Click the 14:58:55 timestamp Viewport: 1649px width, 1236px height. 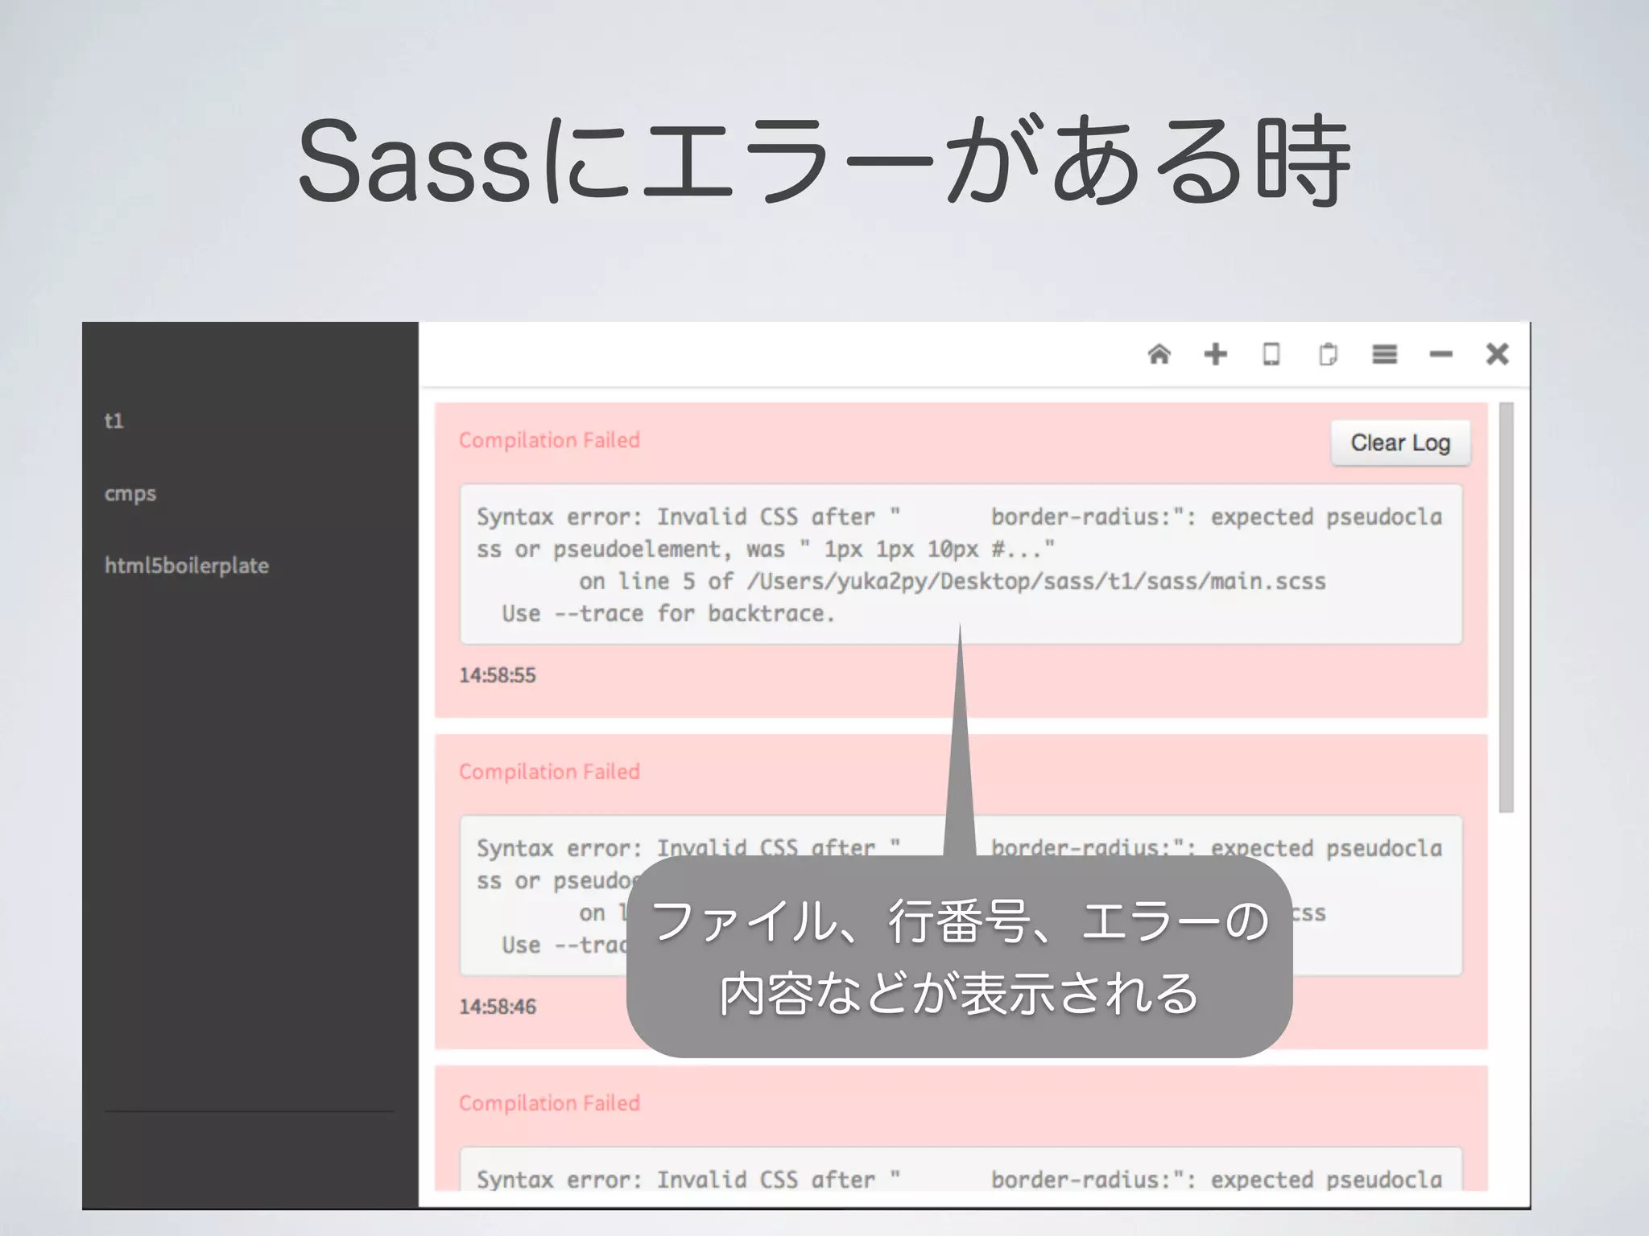click(497, 675)
